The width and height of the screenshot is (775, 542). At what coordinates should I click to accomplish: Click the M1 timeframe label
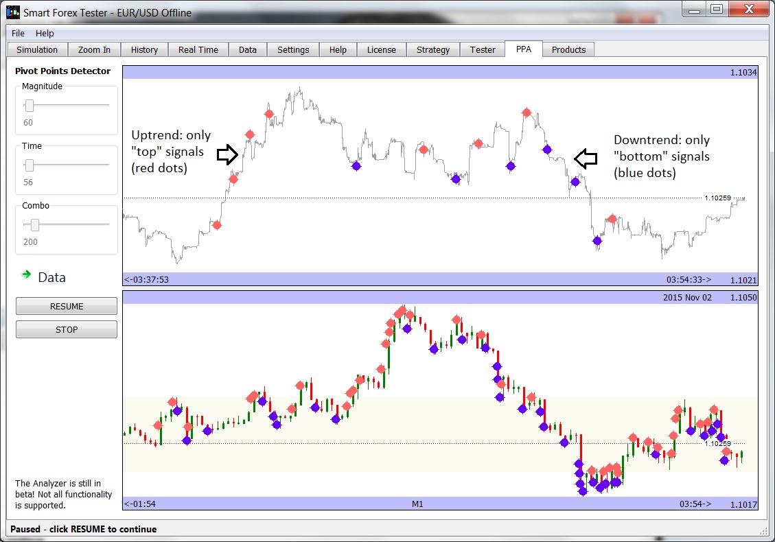tap(417, 504)
